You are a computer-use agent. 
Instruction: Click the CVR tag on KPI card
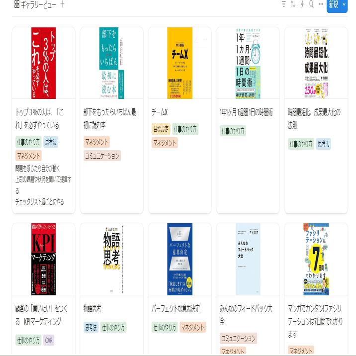(x=49, y=340)
